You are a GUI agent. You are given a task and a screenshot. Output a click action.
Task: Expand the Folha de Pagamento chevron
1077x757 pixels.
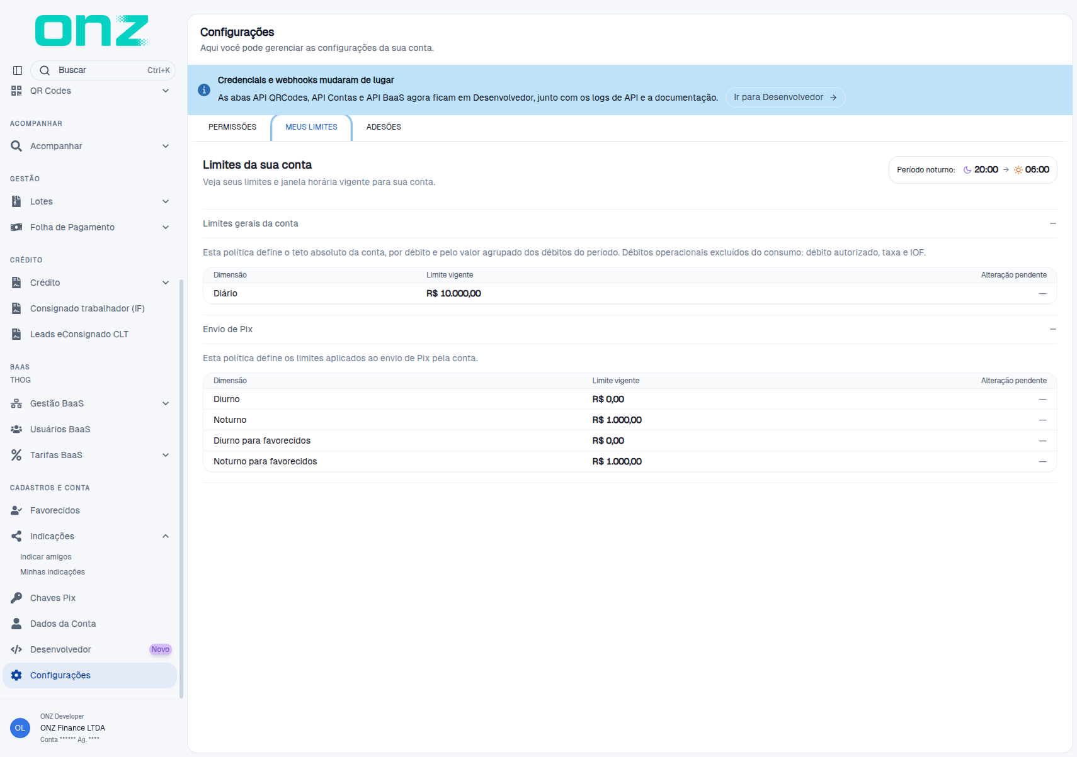(166, 227)
